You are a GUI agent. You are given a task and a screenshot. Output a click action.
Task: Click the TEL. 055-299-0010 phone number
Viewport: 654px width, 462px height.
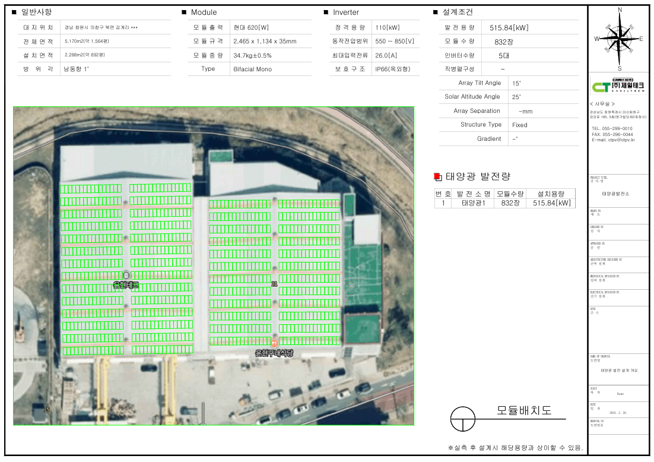612,128
